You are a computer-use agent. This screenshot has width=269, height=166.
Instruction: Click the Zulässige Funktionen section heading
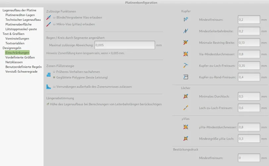coord(61,11)
